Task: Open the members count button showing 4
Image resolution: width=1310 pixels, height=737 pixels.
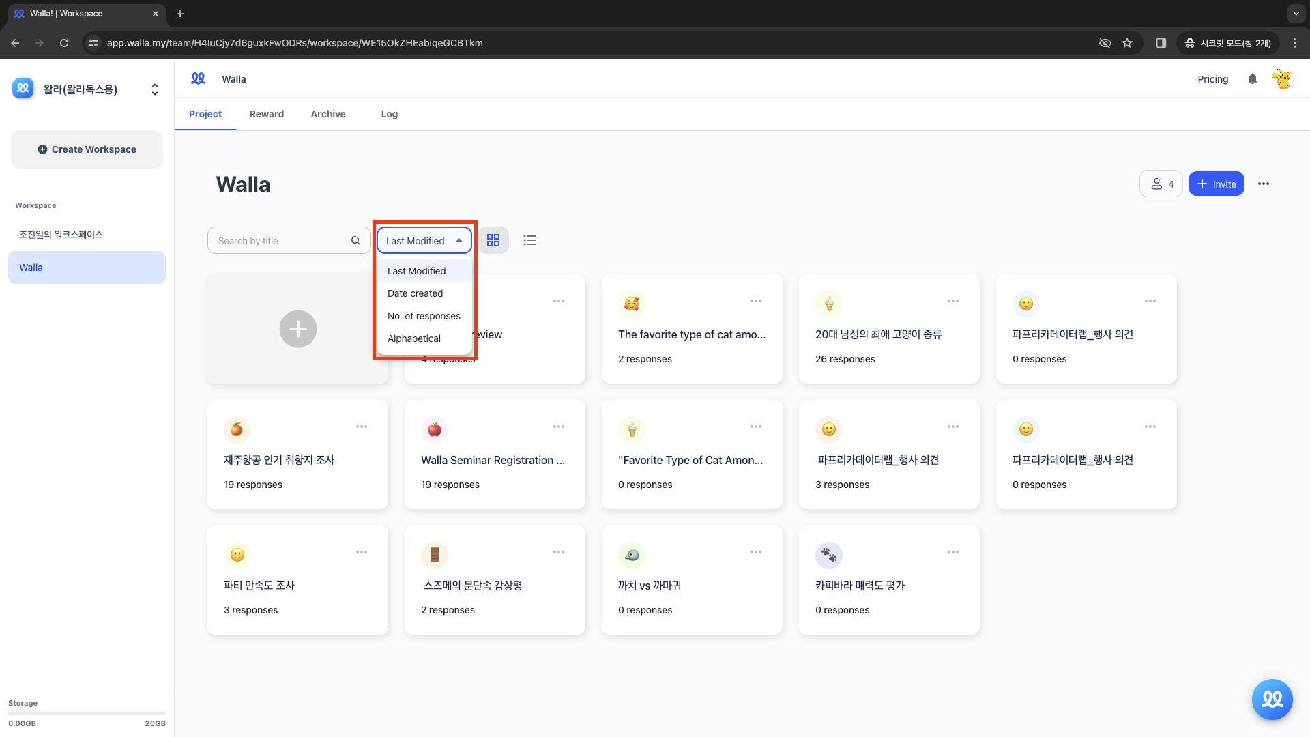Action: (x=1161, y=184)
